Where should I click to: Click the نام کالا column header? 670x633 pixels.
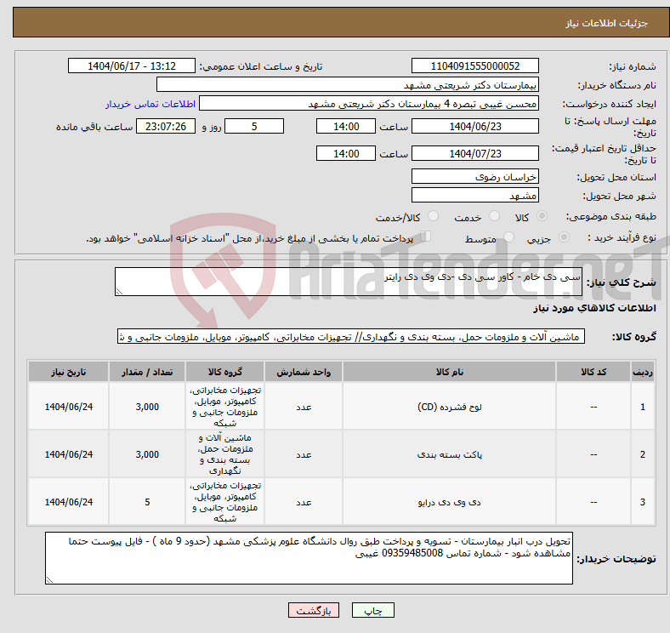point(449,372)
